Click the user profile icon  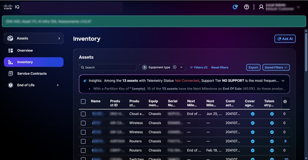pos(261,7)
